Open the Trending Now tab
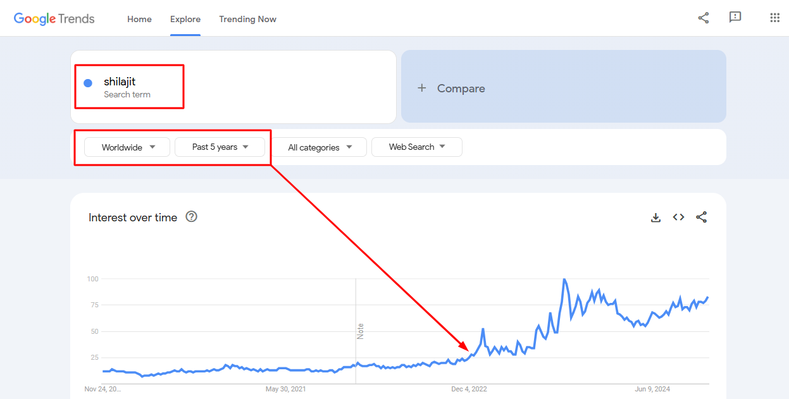This screenshot has width=789, height=399. 247,19
